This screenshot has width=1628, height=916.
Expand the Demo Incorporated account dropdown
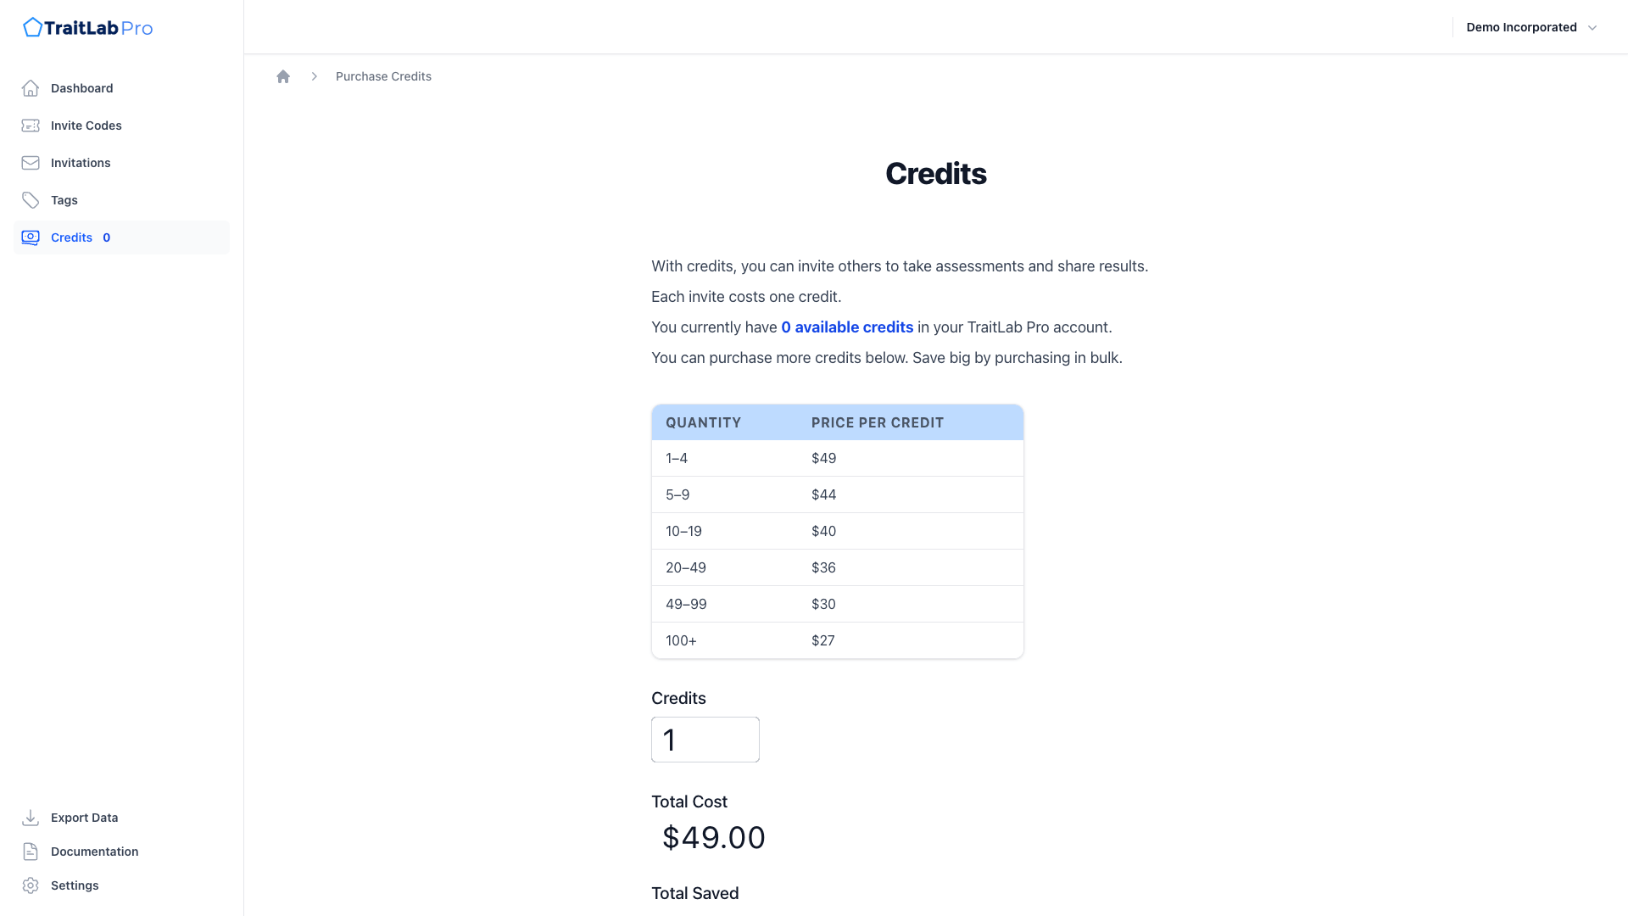tap(1521, 27)
